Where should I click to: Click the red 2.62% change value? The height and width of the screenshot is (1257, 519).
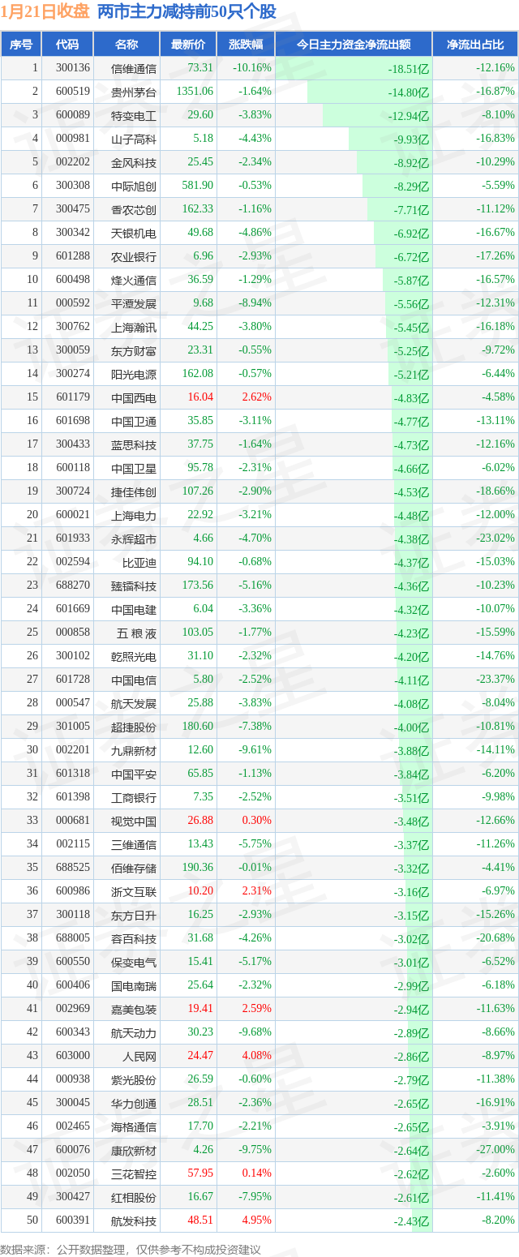(x=256, y=397)
